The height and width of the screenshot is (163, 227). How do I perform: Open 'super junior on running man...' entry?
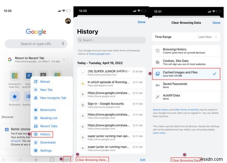(111, 148)
